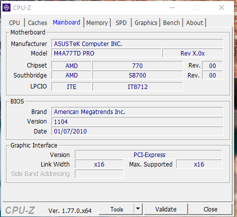Select the Southbridge vendor AMD field
The width and height of the screenshot is (237, 217).
71,75
